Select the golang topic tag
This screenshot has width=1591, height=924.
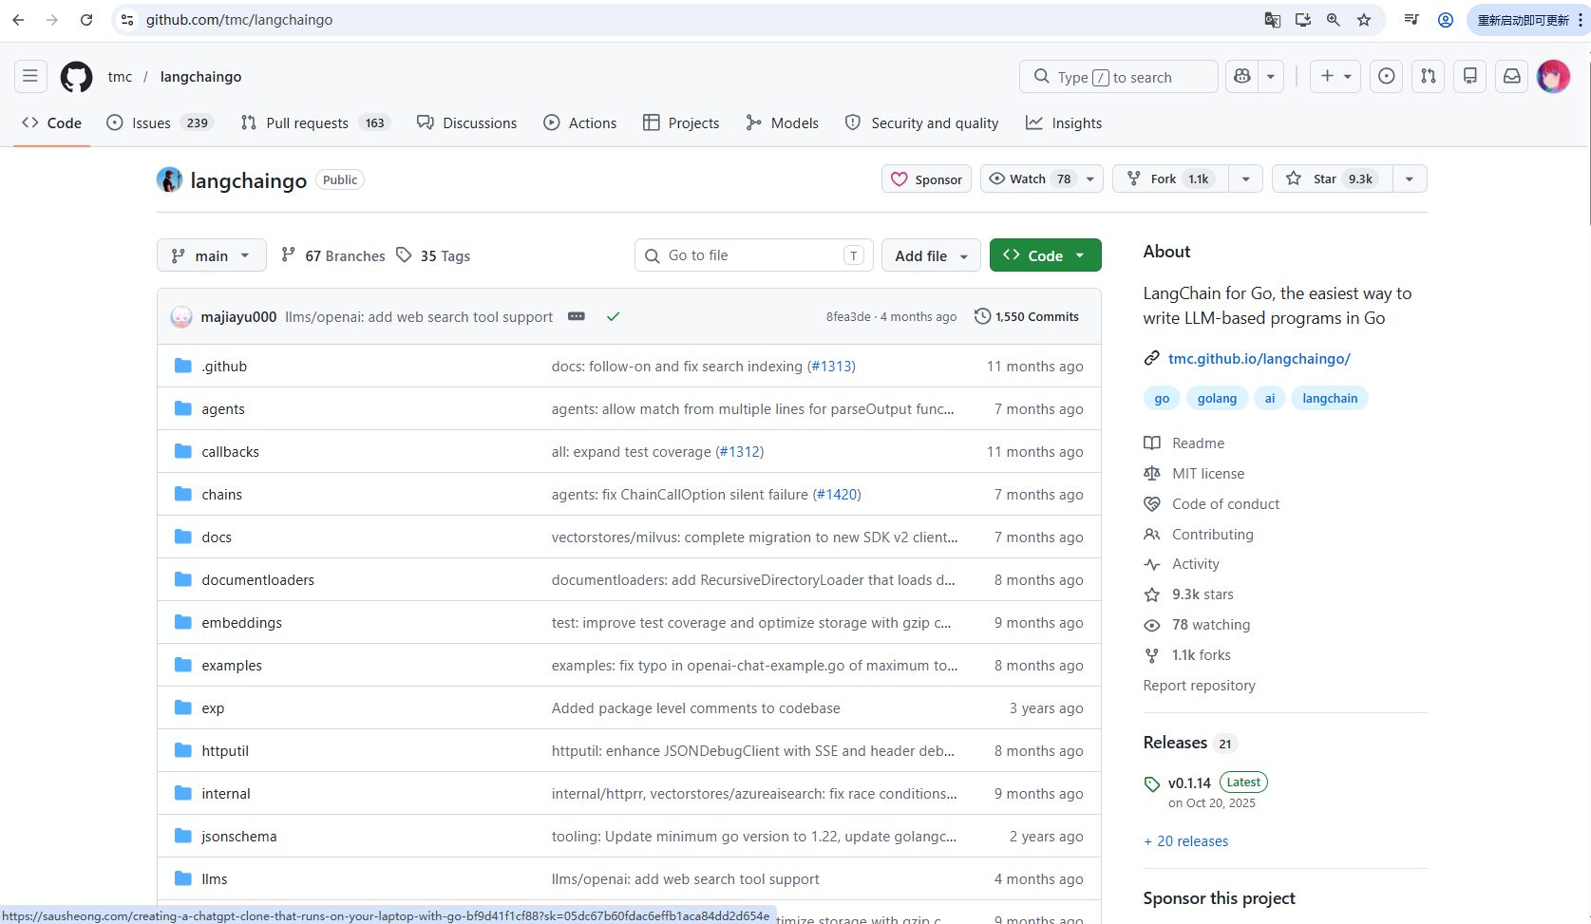[1217, 399]
